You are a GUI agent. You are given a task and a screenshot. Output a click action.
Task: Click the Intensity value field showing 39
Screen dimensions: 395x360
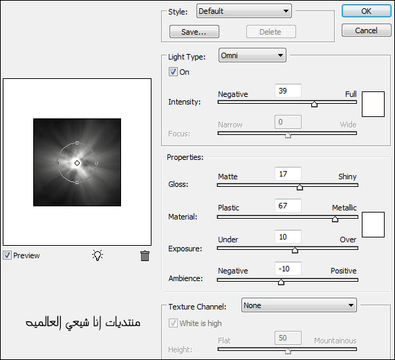(x=288, y=91)
